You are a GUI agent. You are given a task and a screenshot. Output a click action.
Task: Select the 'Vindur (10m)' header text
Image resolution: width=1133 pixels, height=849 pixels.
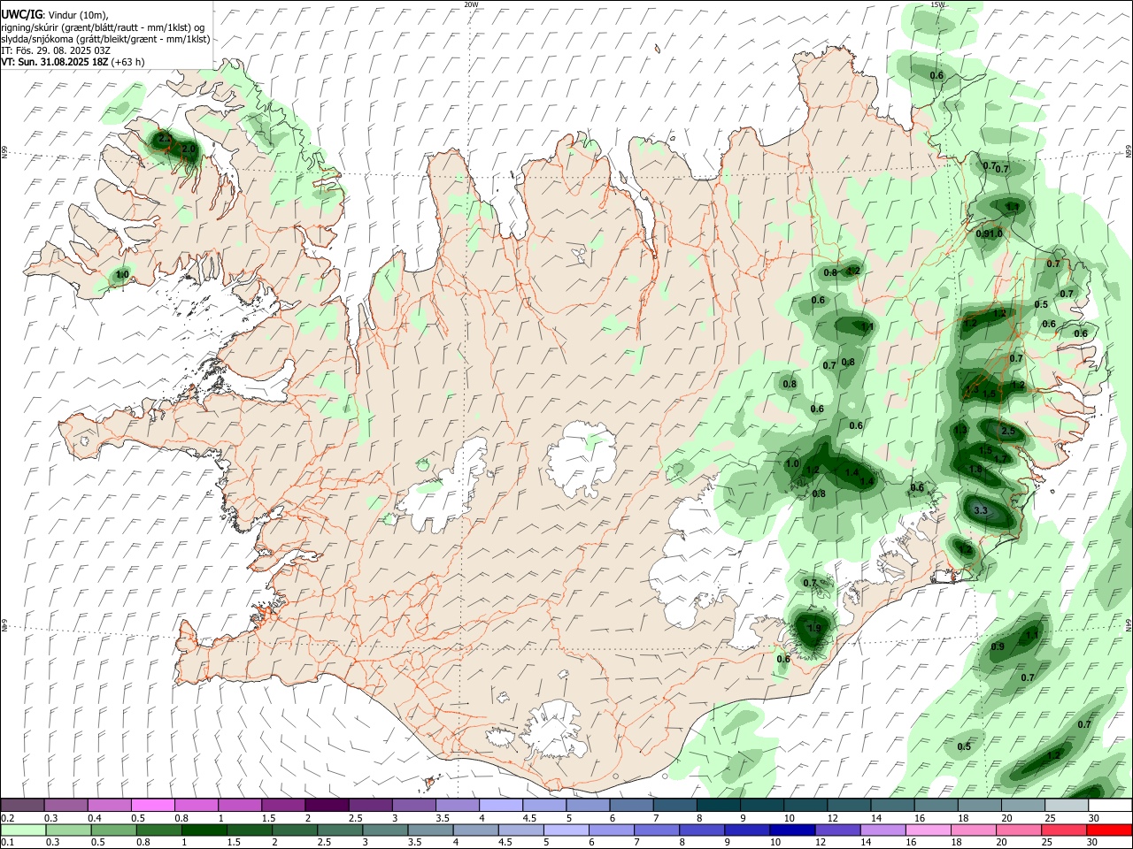pos(78,15)
